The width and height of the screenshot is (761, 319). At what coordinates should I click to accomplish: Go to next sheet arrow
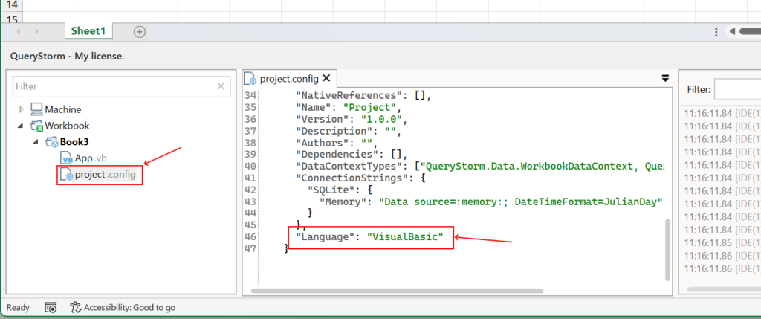37,32
